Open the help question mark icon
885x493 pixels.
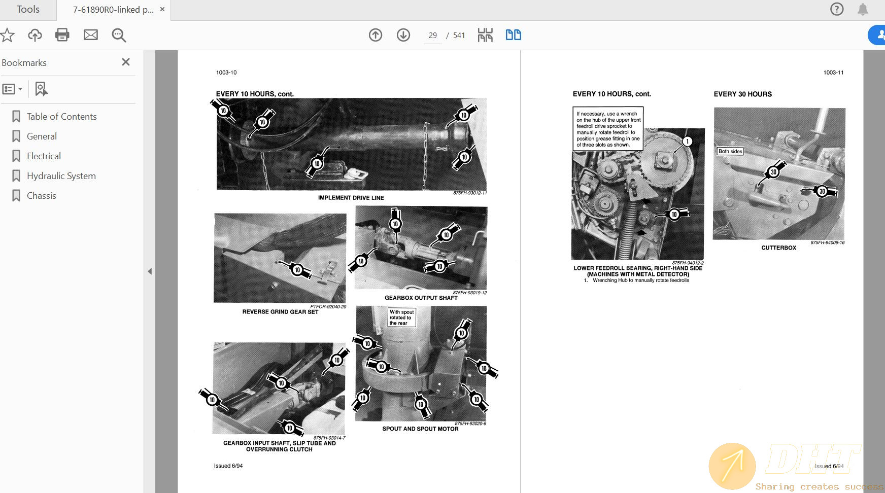click(x=837, y=9)
